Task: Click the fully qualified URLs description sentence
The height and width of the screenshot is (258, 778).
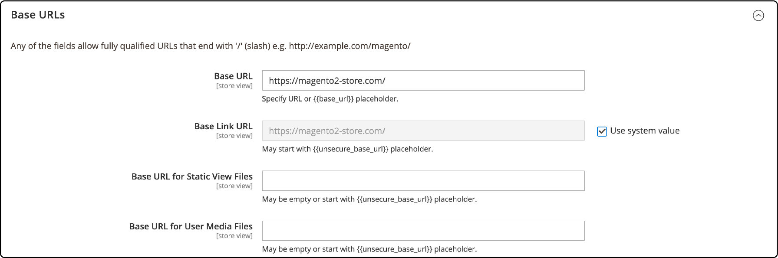Action: click(211, 46)
